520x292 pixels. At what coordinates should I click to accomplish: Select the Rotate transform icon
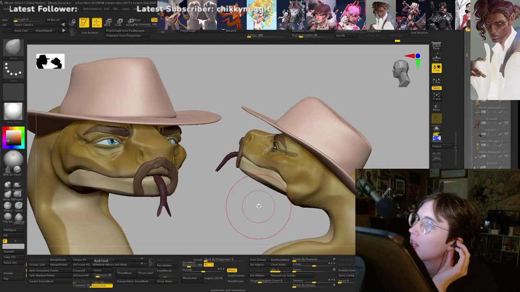(x=131, y=22)
